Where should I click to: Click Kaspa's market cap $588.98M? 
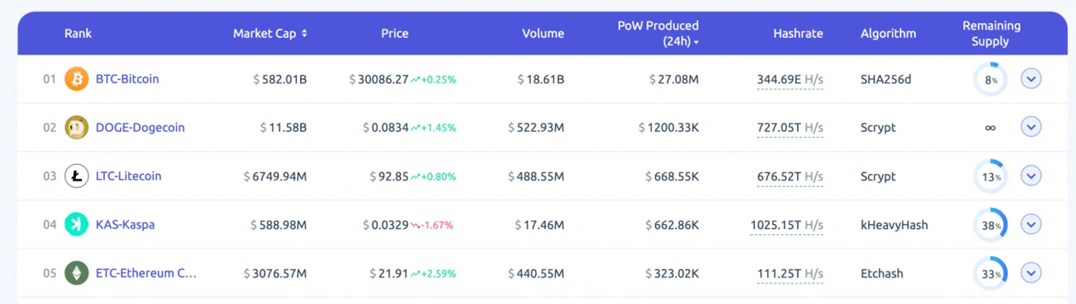278,225
